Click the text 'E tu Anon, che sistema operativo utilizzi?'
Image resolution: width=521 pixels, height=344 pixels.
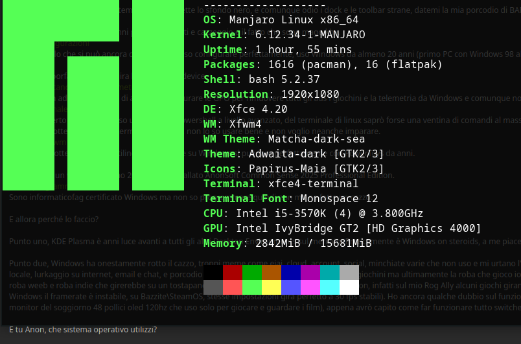[x=83, y=330]
